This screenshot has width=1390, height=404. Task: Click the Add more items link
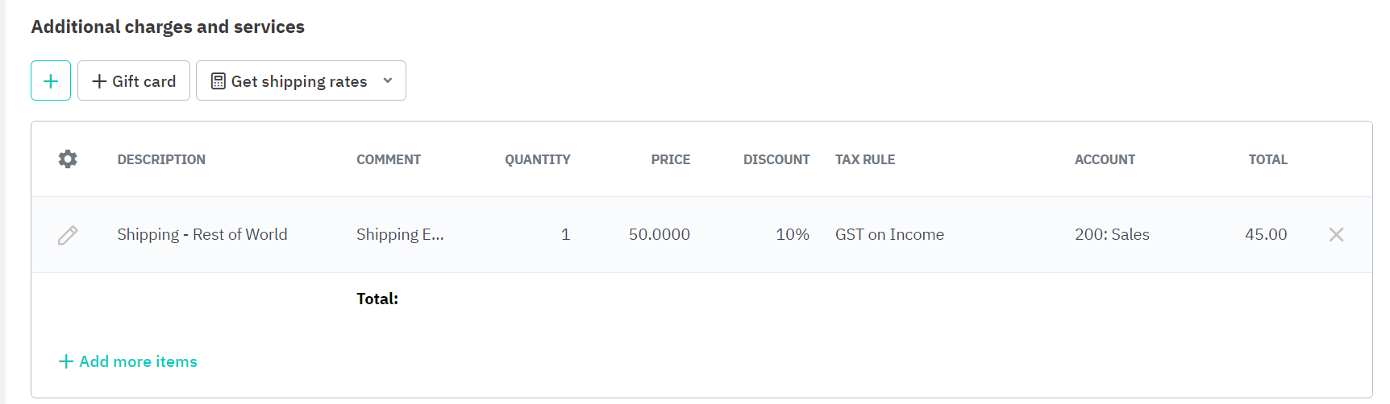tap(138, 361)
